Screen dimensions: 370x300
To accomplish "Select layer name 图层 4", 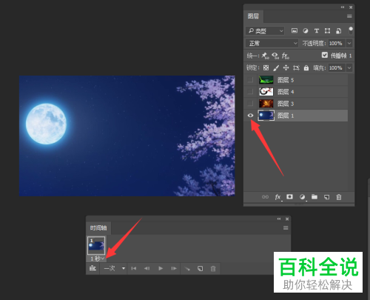I will (286, 92).
